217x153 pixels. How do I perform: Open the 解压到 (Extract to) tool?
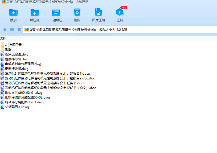coord(35,12)
